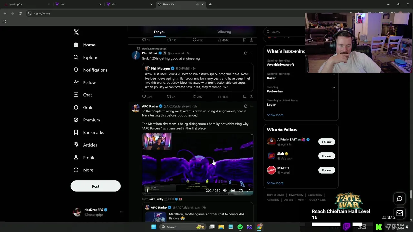Open Bookmarks in X sidebar
This screenshot has height=232, width=413.
click(89, 132)
